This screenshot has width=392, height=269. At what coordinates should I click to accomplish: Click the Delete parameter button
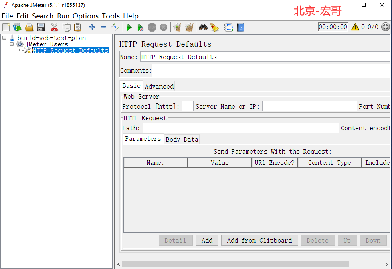(318, 241)
